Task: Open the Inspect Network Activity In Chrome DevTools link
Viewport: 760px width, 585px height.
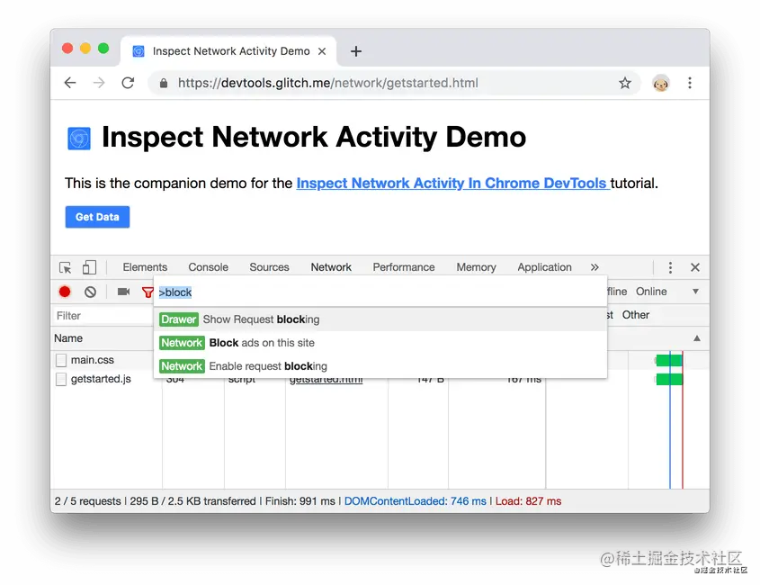Action: 452,184
